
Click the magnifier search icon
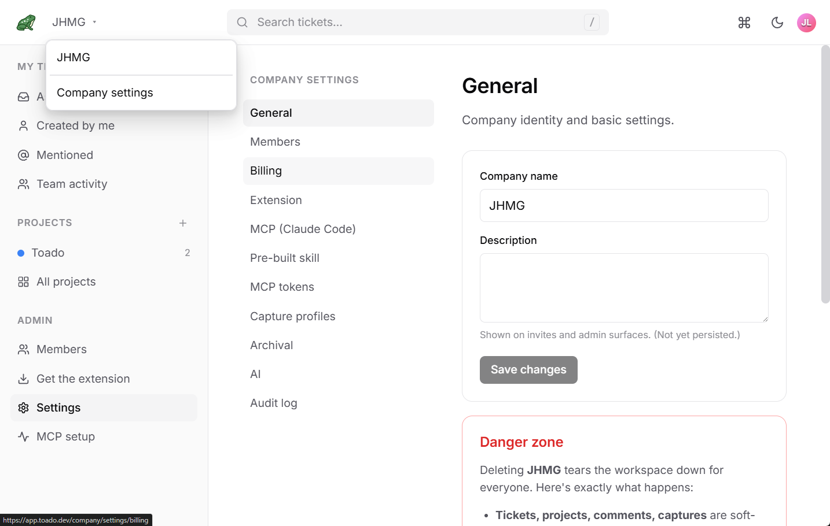(243, 23)
